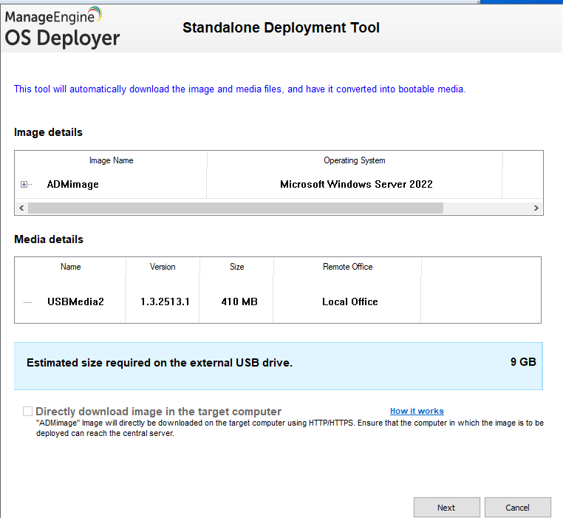The width and height of the screenshot is (563, 518).
Task: Click the Size column header
Action: tap(236, 267)
